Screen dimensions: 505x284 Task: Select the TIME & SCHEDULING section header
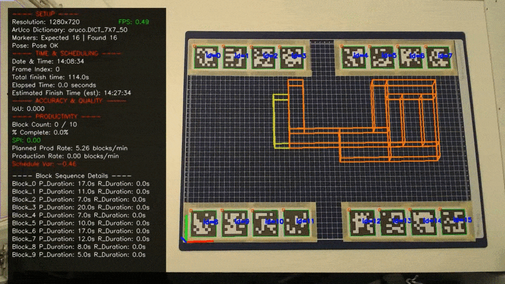[67, 53]
